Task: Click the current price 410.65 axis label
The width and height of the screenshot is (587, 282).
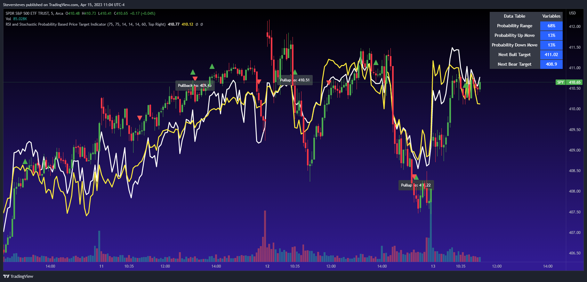Action: [x=575, y=82]
